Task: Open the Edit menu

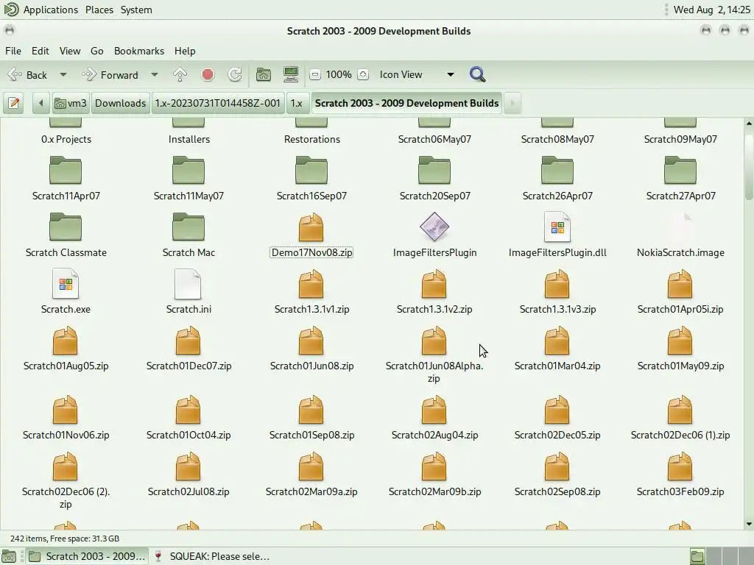Action: pos(40,51)
